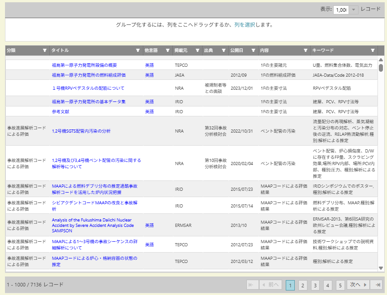Open MAAPによる燃料デブリ分布の推定 title link
The width and height of the screenshot is (387, 295).
pyautogui.click(x=94, y=189)
